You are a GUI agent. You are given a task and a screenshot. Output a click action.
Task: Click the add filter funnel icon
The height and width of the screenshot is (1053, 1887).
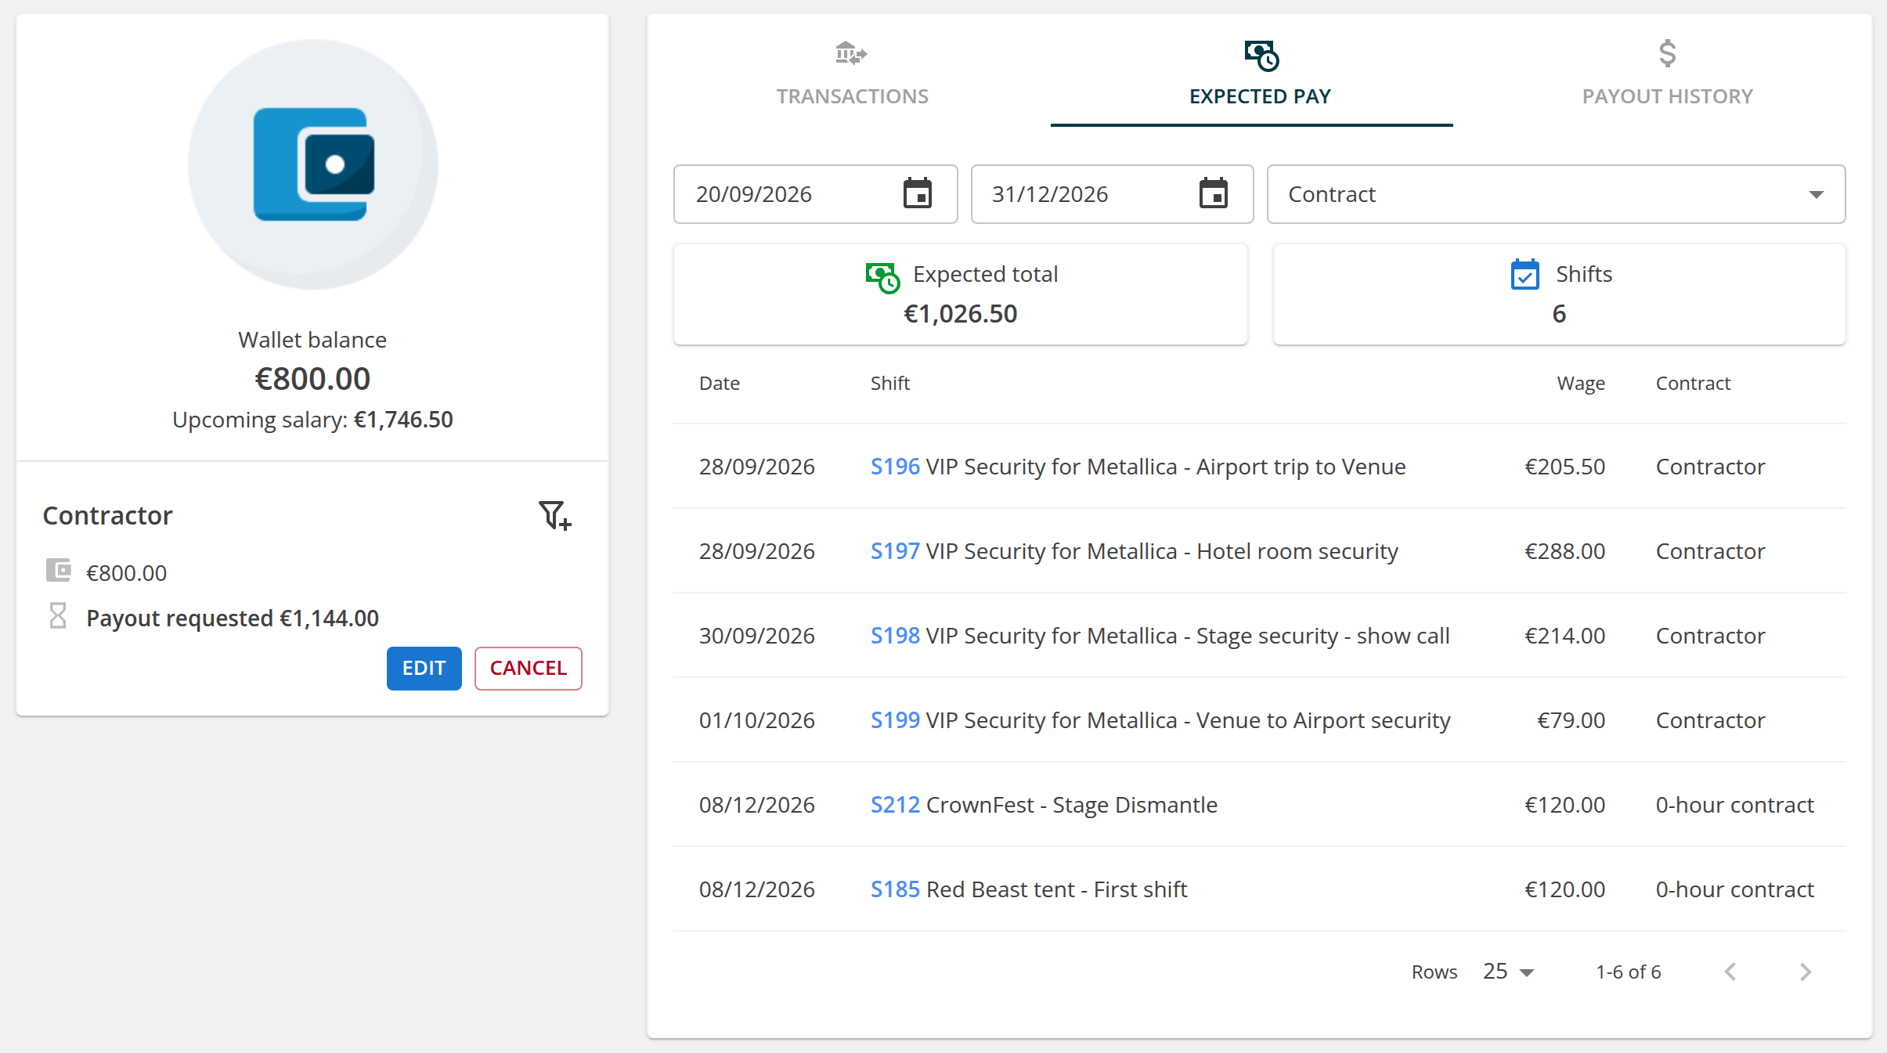(555, 515)
